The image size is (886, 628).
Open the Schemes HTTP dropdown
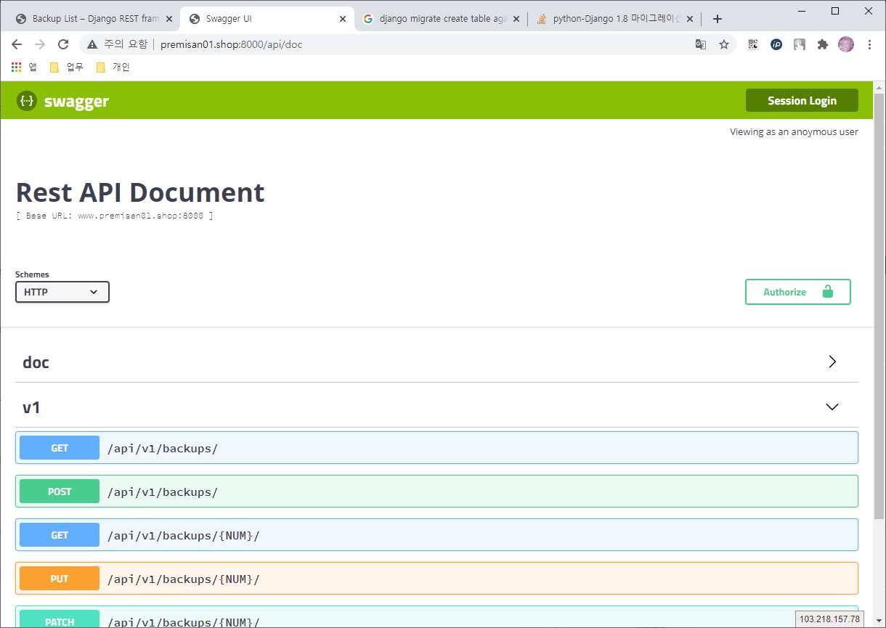62,292
